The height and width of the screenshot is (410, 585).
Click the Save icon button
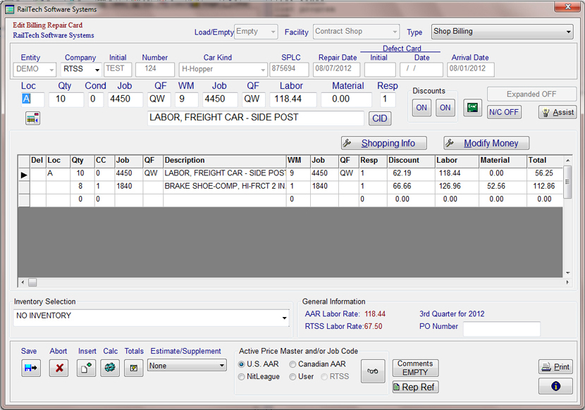31,368
